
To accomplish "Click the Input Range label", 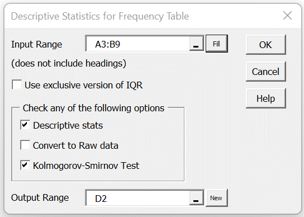I will (x=37, y=44).
